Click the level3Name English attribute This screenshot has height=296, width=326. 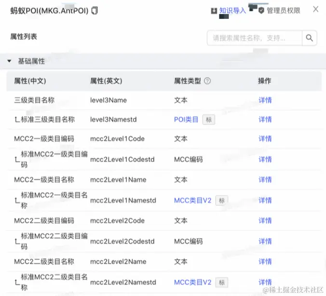pyautogui.click(x=109, y=100)
